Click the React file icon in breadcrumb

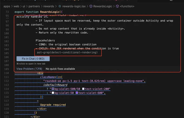[60, 6]
